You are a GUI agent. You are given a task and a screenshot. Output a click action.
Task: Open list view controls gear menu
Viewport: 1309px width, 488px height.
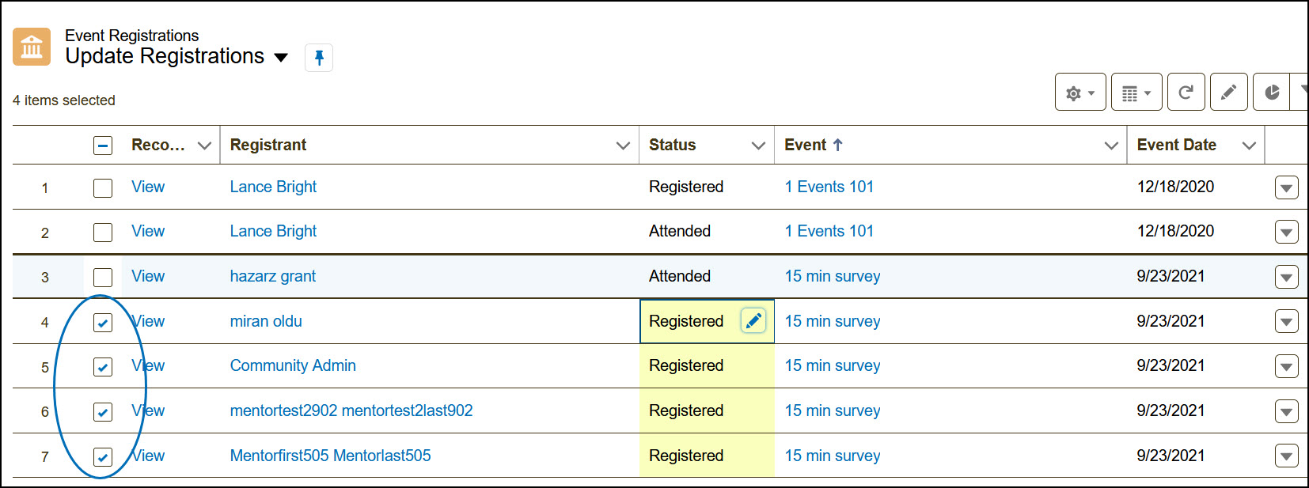click(x=1079, y=93)
